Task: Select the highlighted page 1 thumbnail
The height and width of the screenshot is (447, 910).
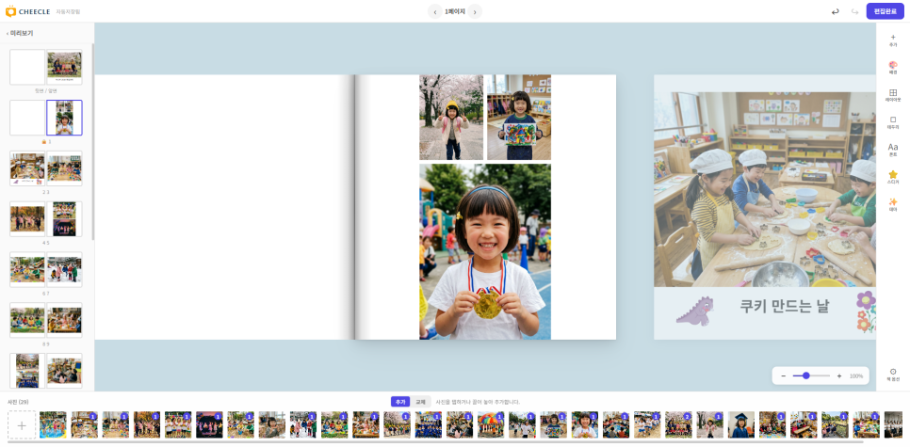Action: coord(64,118)
